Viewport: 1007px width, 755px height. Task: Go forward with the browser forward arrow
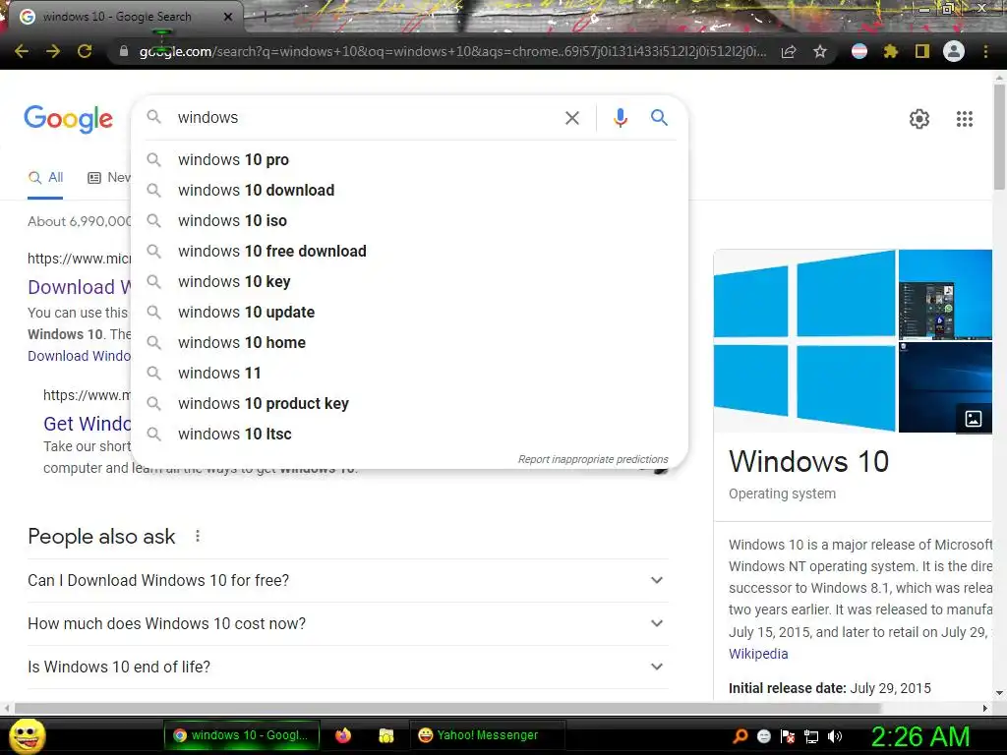point(53,51)
